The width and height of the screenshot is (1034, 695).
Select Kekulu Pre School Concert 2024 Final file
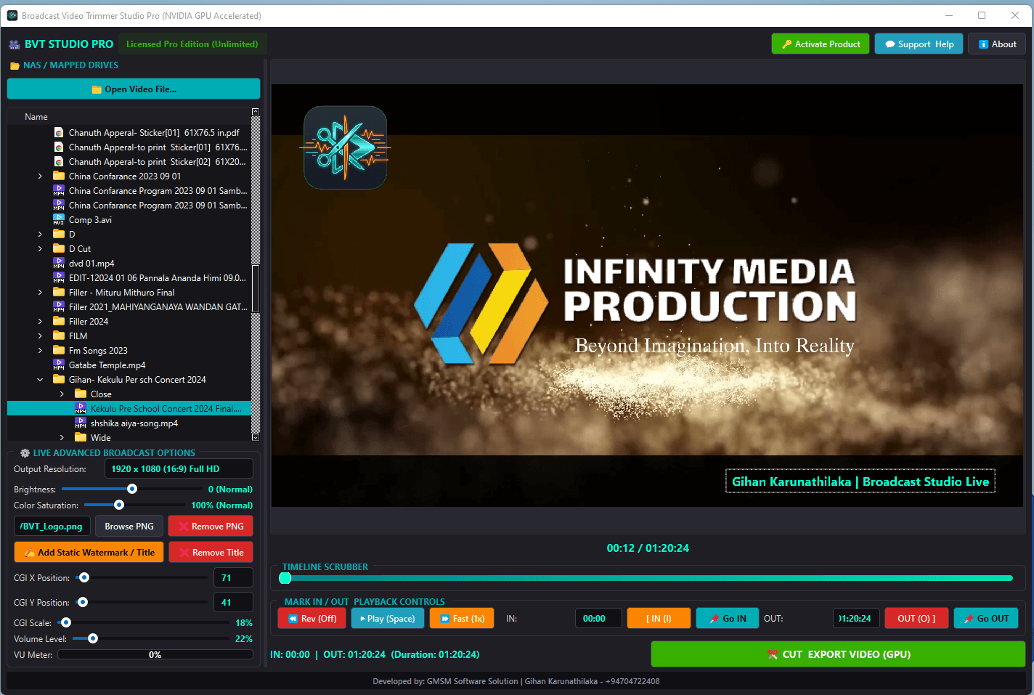click(166, 409)
